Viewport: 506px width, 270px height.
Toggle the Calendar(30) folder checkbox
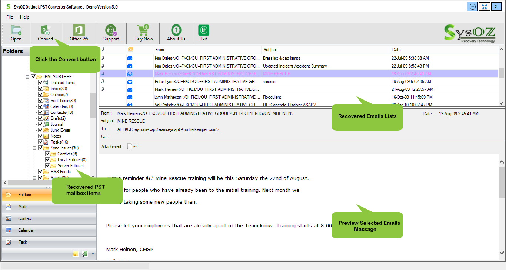point(41,106)
